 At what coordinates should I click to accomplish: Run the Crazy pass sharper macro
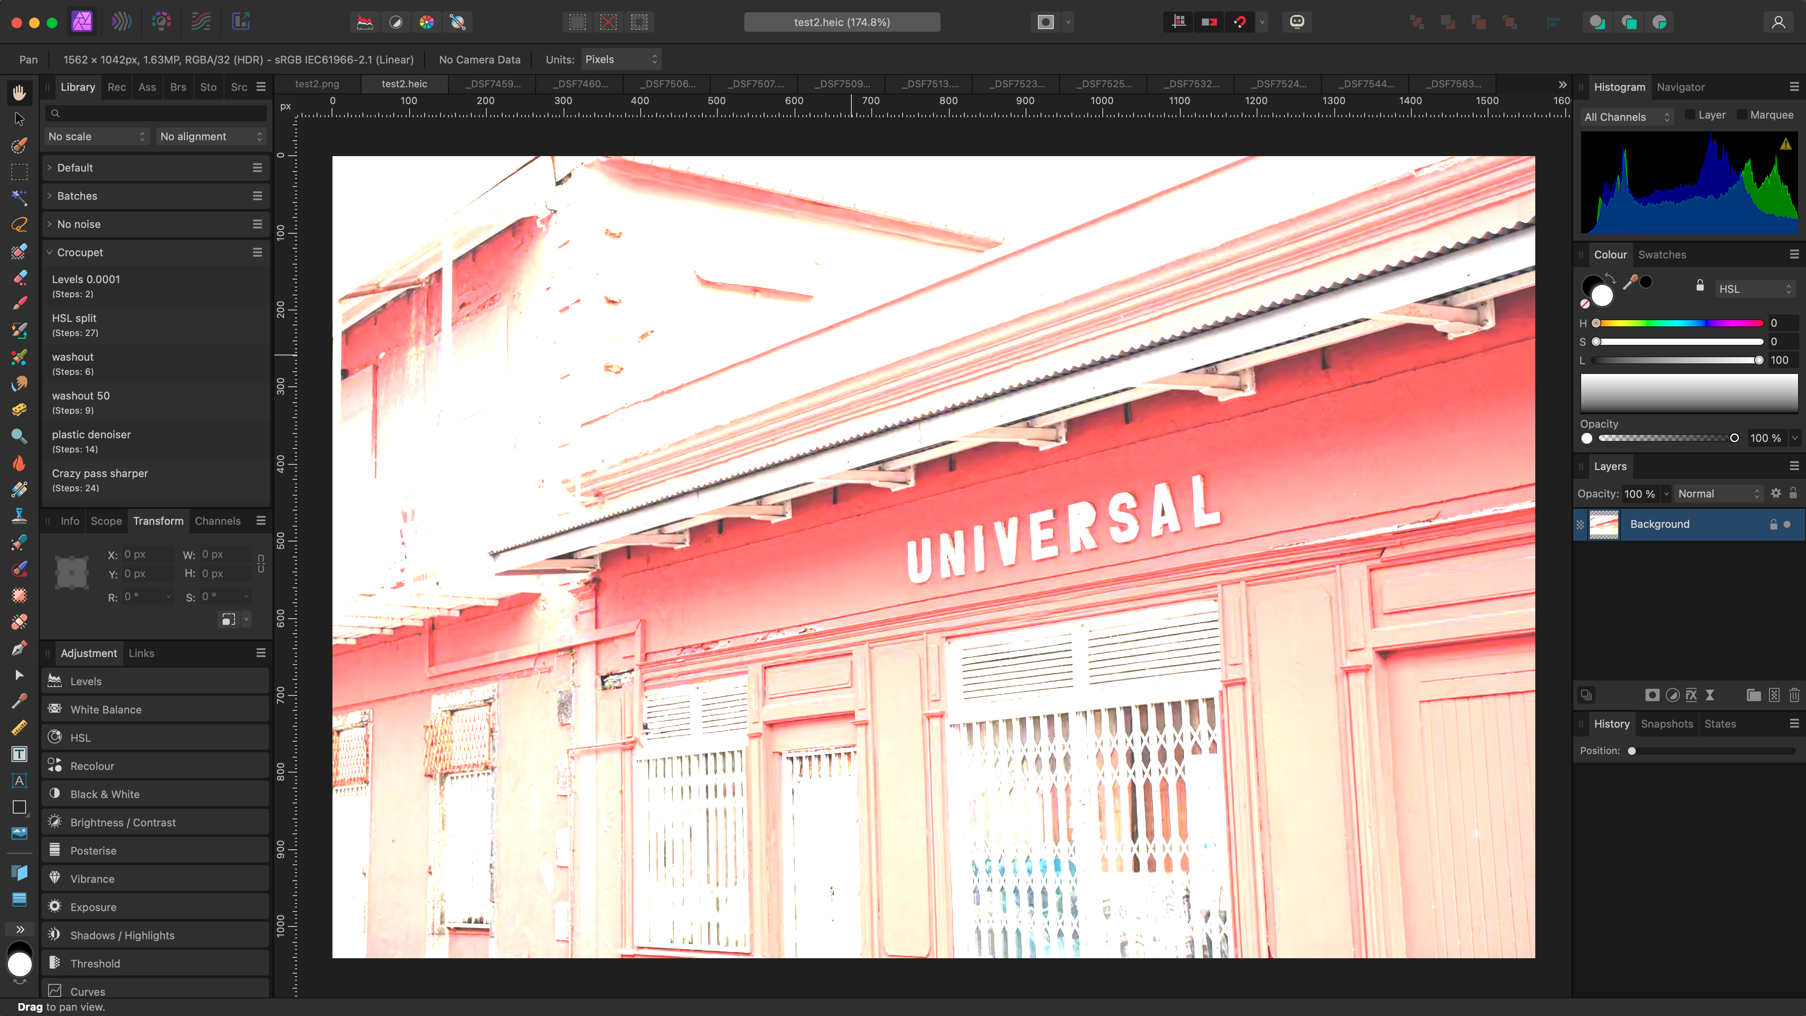[x=156, y=480]
